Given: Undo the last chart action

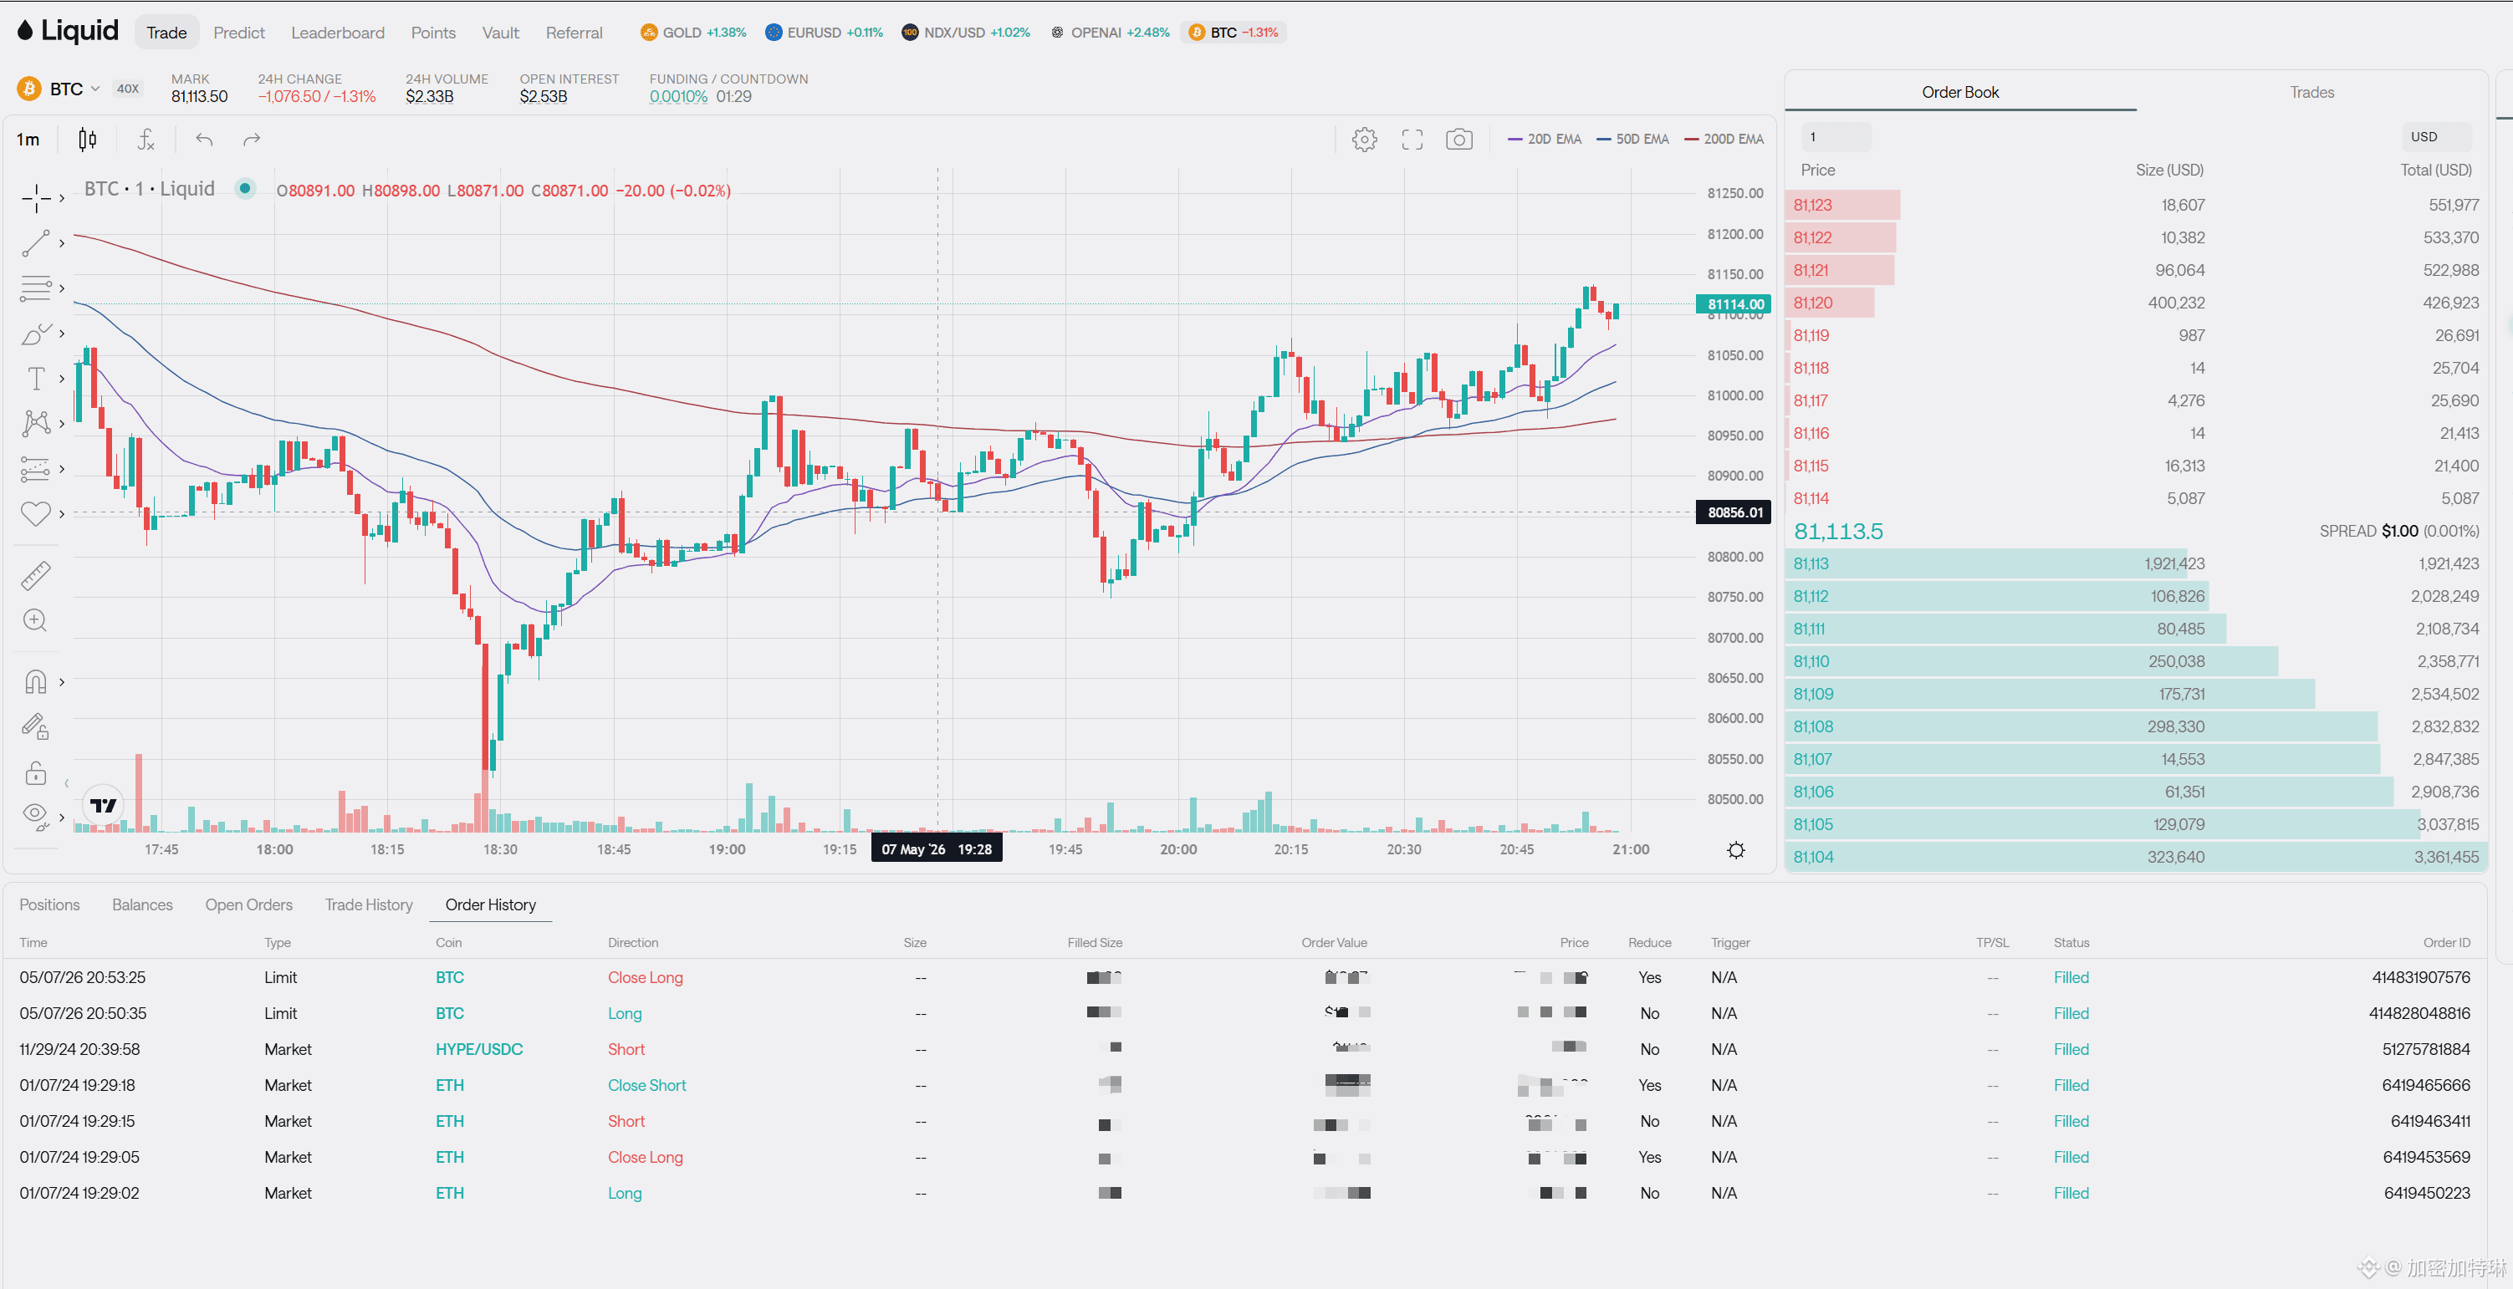Looking at the screenshot, I should pos(204,140).
